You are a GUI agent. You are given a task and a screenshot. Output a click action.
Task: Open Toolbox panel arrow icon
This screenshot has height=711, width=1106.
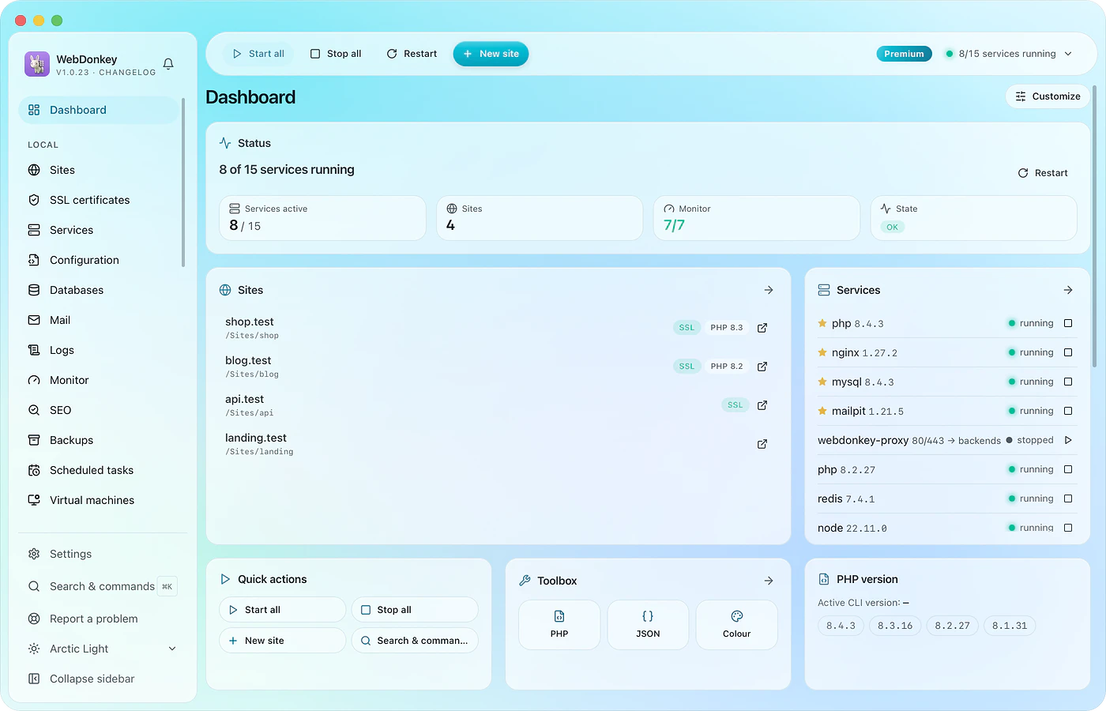coord(769,581)
